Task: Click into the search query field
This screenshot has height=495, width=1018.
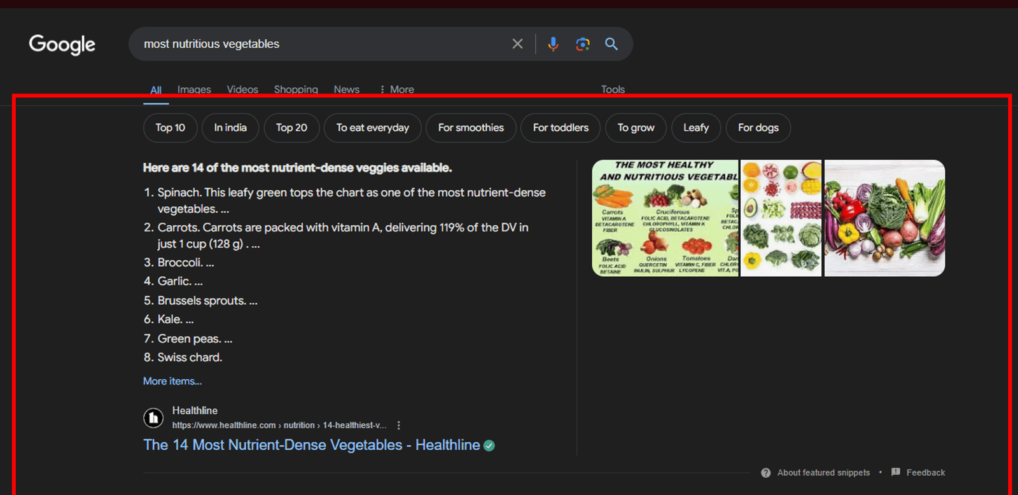Action: coord(318,44)
